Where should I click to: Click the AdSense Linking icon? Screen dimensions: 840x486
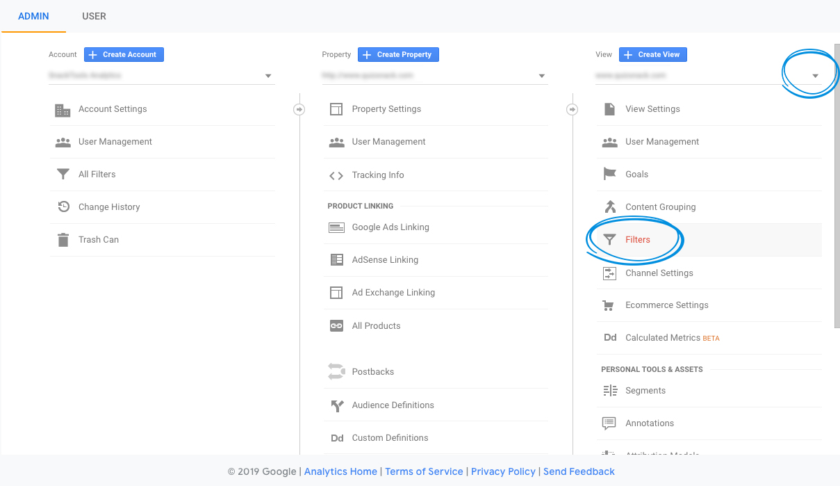(x=336, y=260)
